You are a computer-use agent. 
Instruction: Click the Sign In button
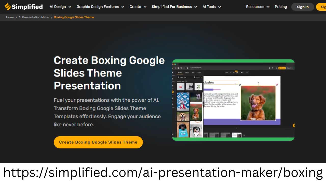(303, 7)
